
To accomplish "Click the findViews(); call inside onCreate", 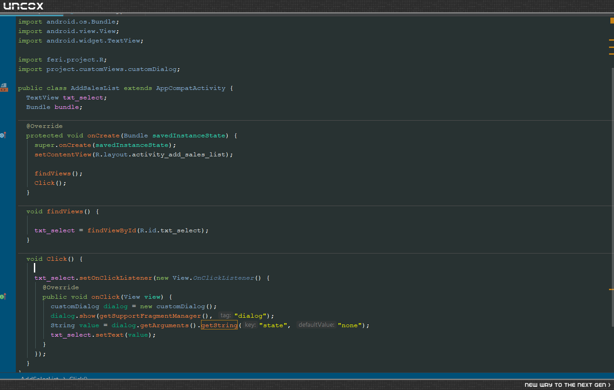I will click(x=59, y=174).
